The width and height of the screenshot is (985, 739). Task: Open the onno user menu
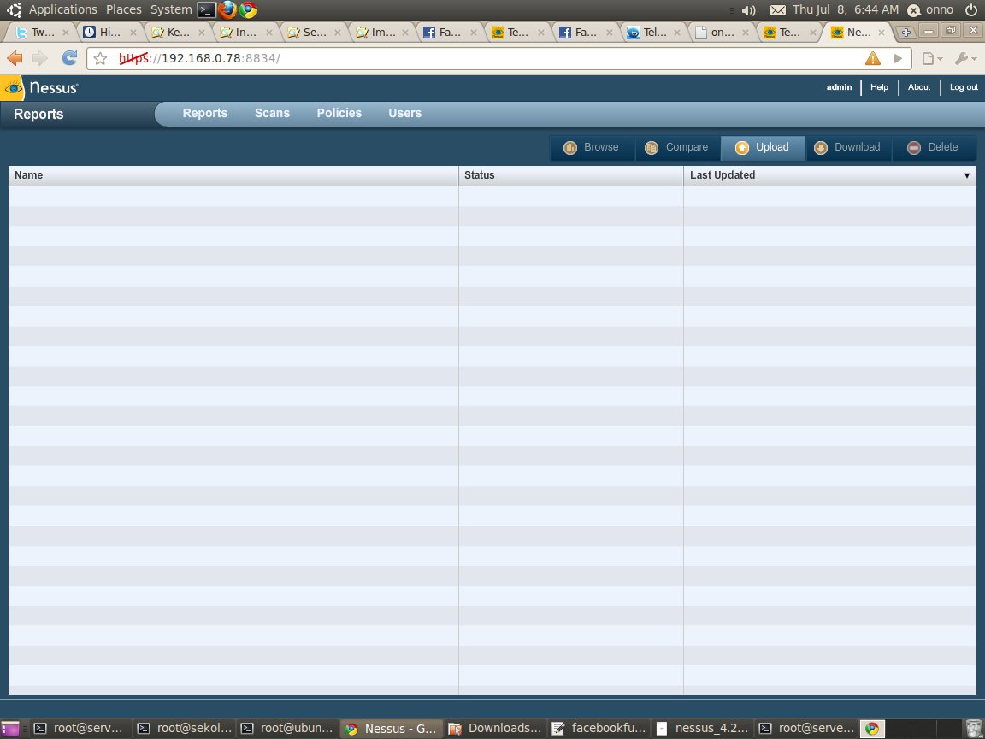(931, 9)
